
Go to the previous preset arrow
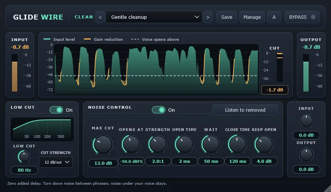coord(100,17)
